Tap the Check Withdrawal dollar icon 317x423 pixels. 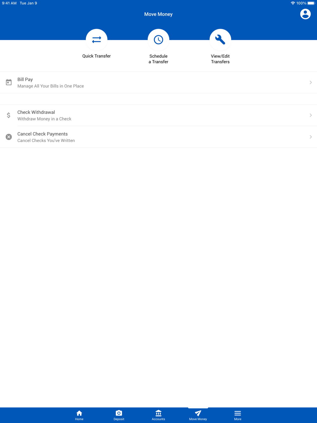coord(9,115)
